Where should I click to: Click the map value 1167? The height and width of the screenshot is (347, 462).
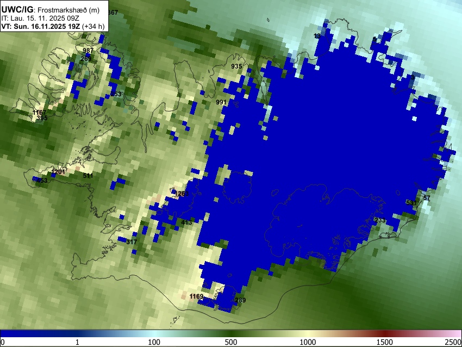(39, 113)
